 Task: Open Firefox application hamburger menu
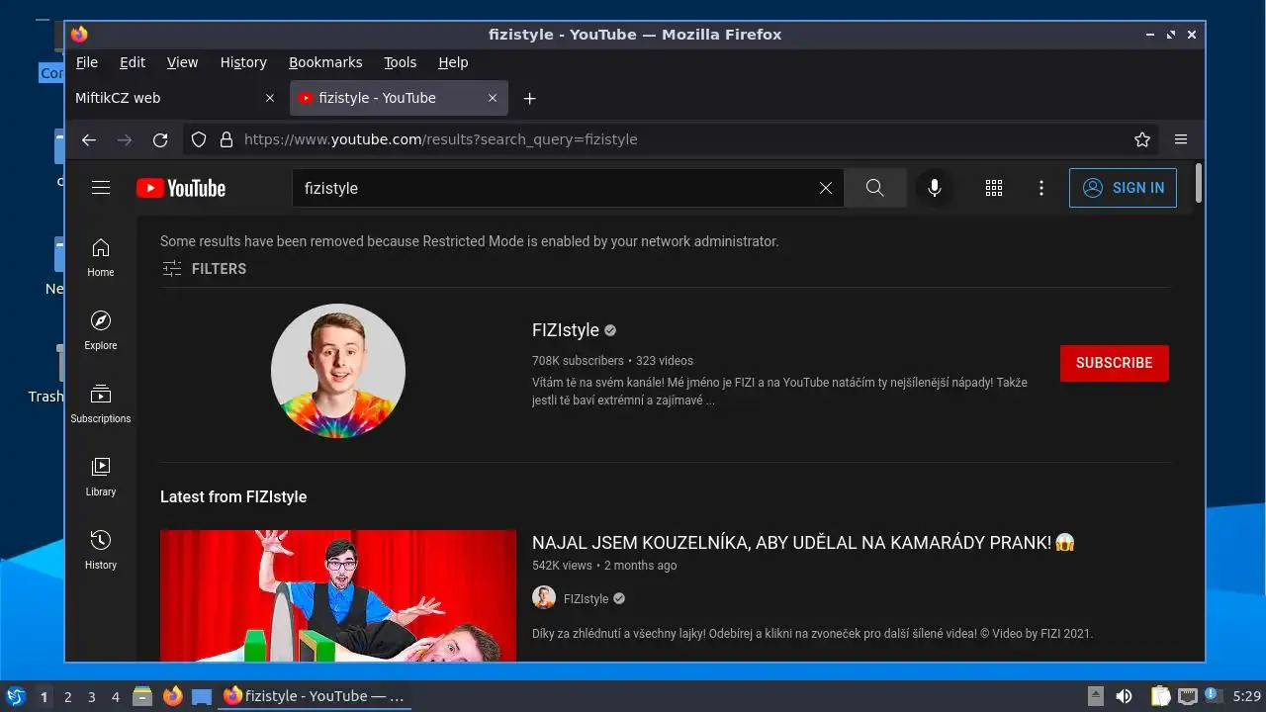1181,139
